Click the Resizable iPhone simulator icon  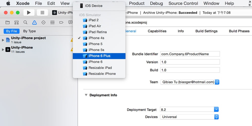tap(85, 74)
